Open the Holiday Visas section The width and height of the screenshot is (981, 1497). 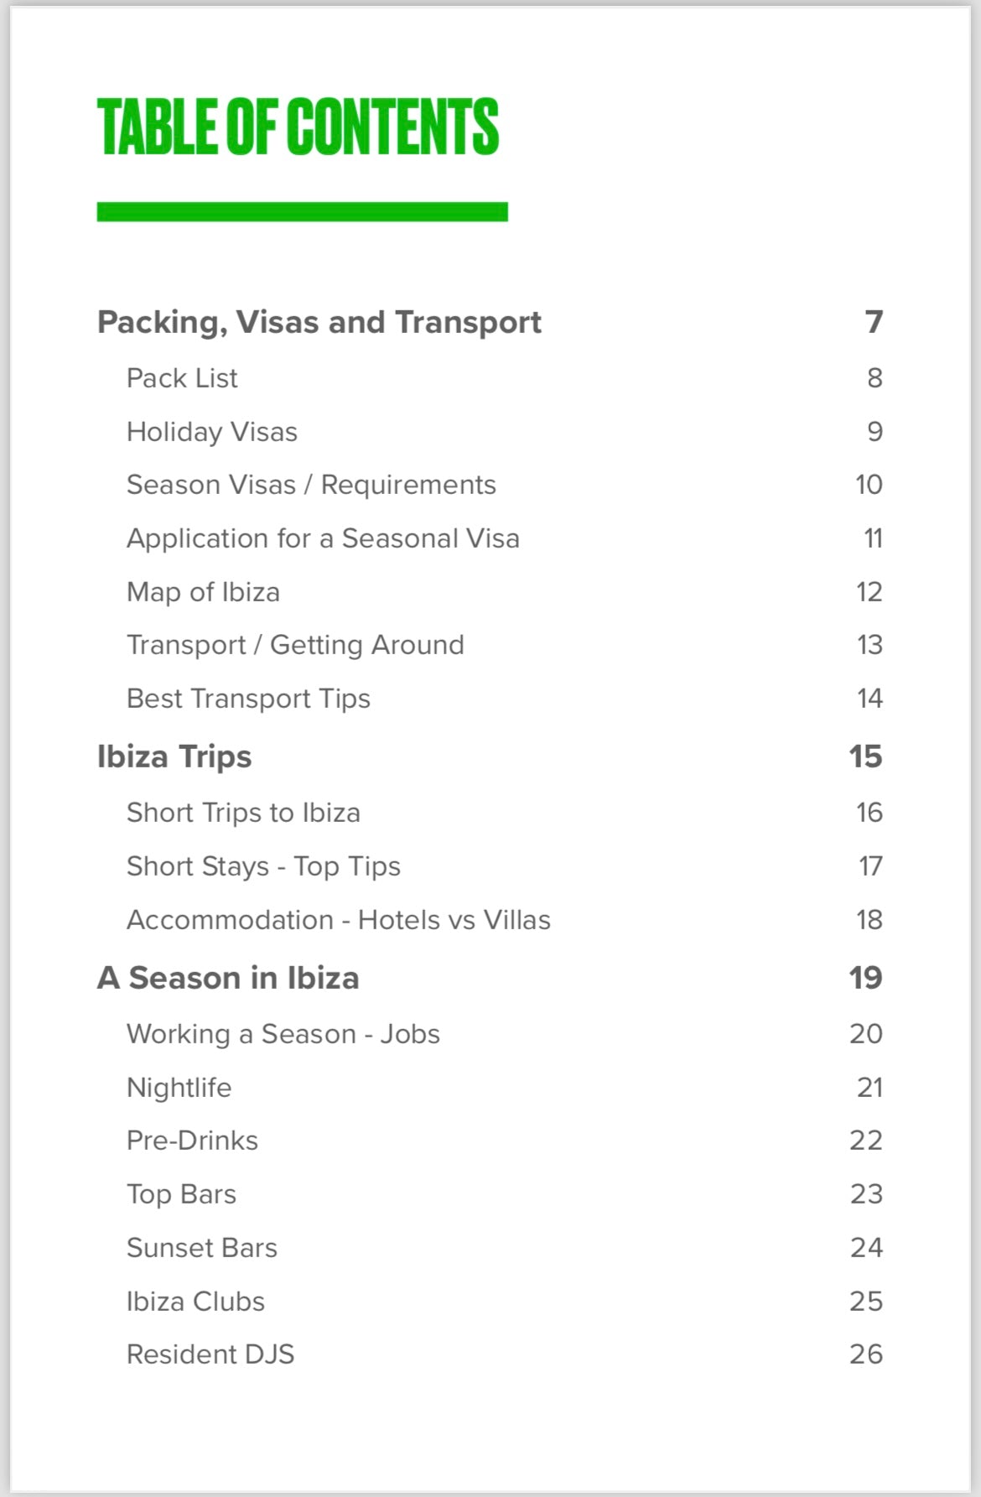click(211, 432)
